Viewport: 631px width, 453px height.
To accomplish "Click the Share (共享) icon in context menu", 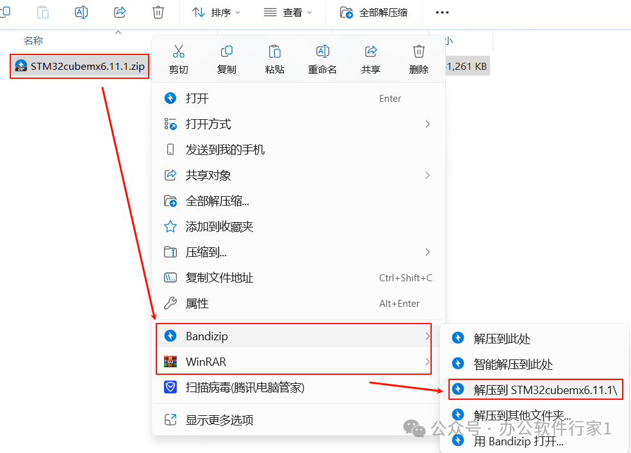I will [371, 51].
